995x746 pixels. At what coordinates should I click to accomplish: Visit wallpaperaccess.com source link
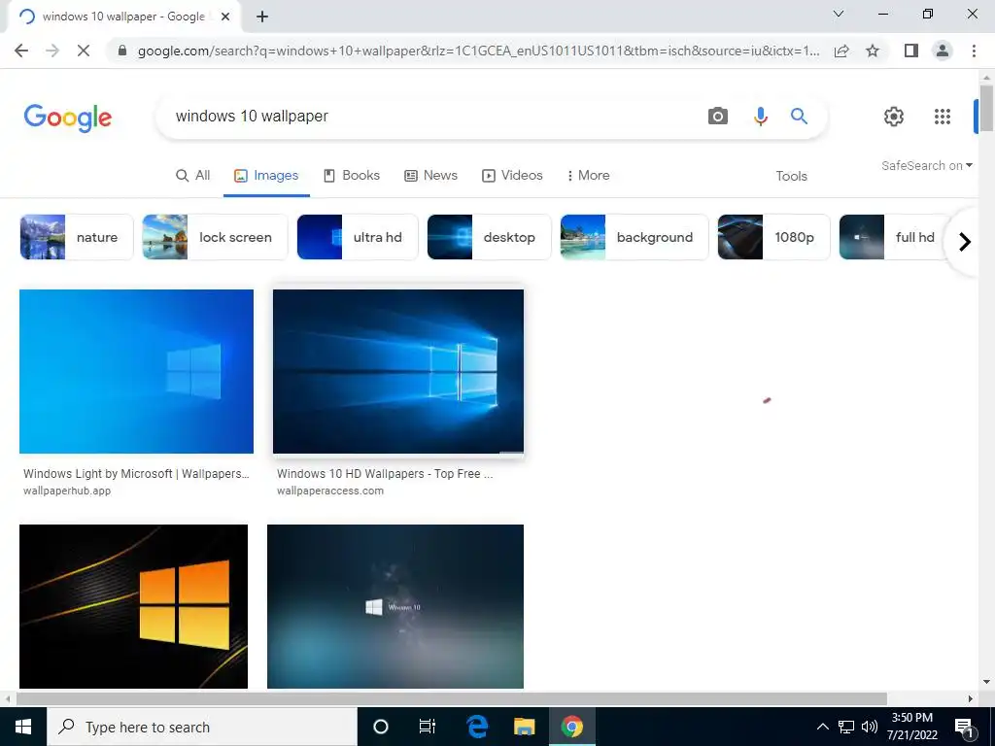point(330,491)
